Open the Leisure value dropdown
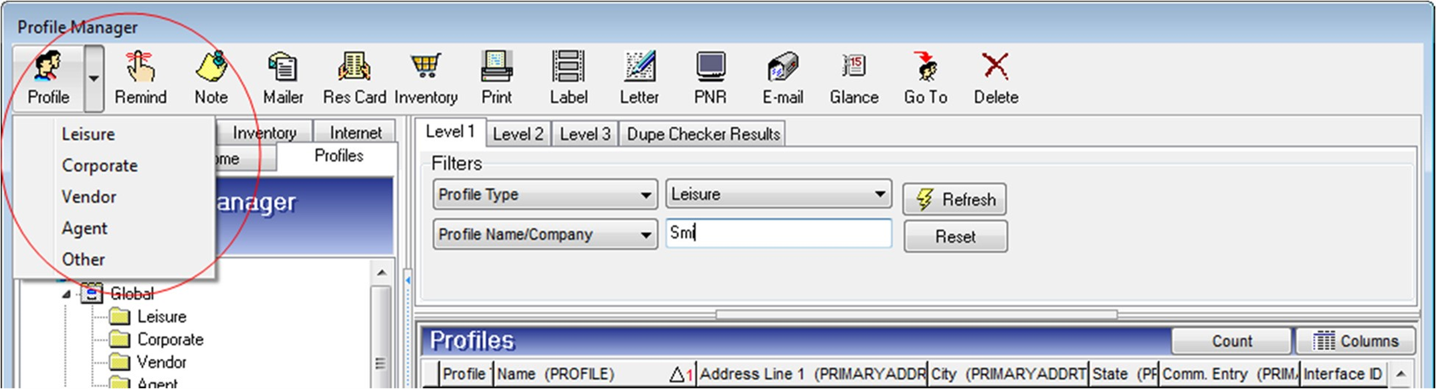1436x389 pixels. [880, 194]
